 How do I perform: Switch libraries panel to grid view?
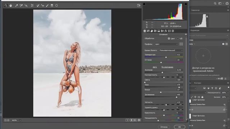(x=223, y=44)
